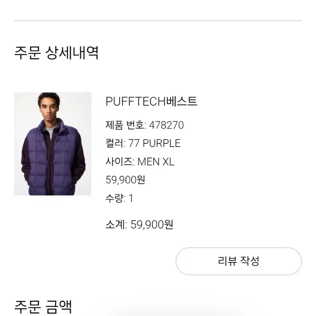The image size is (316, 316).
Task: Click the 컬러: 77 PURPLE color detail
Action: (143, 143)
